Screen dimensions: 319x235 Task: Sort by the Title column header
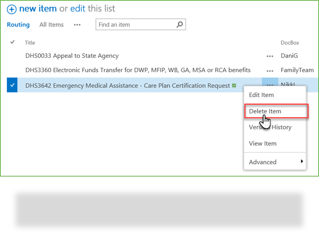pos(30,43)
